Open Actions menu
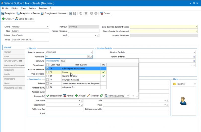201x132 pixels. coord(32,8)
